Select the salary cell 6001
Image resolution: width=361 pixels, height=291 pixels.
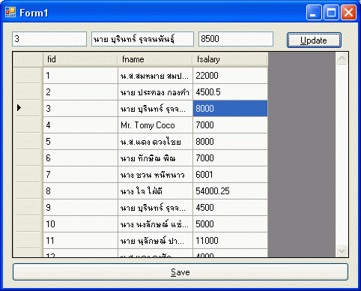(x=230, y=175)
